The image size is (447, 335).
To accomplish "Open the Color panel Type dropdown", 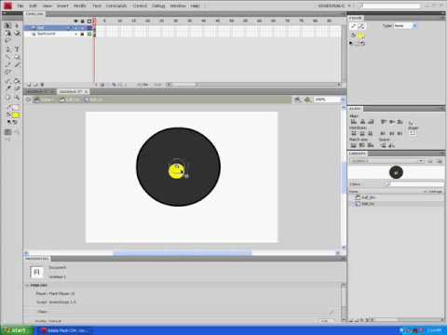I will 405,26.
